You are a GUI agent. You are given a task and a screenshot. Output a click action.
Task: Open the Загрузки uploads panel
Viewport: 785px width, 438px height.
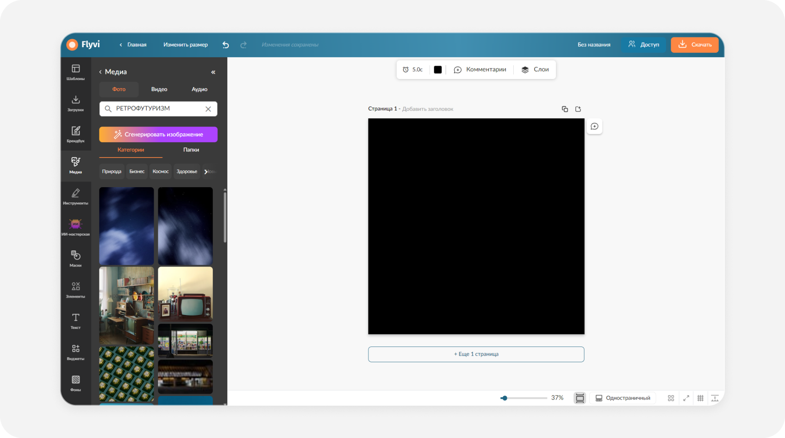click(x=75, y=103)
